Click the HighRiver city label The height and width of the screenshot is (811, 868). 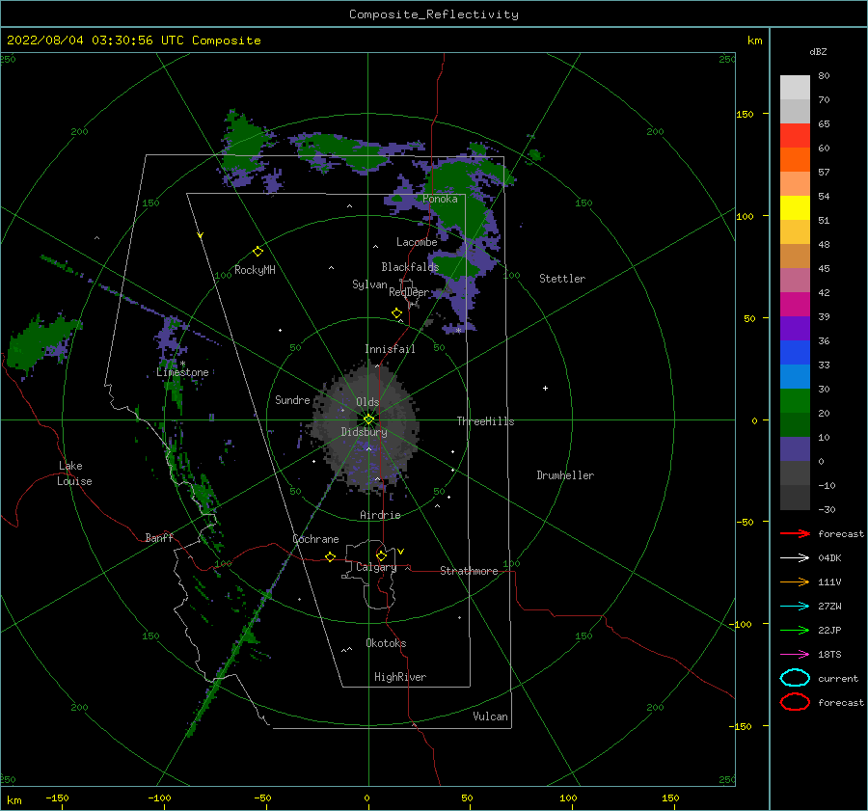point(400,677)
